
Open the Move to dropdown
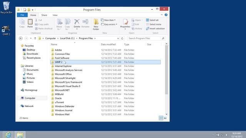pos(59,25)
